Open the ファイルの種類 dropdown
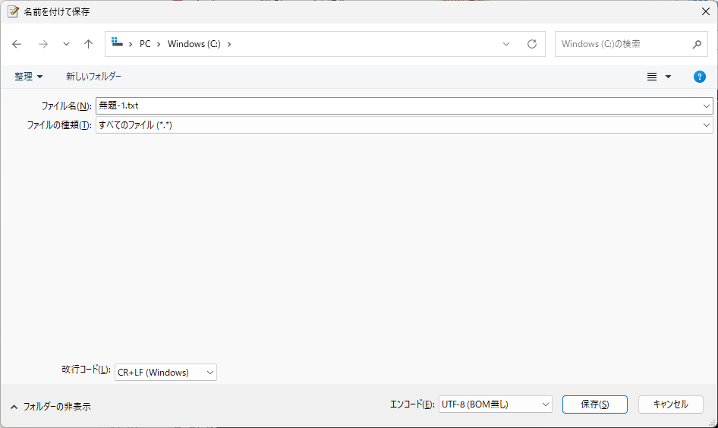 [404, 125]
